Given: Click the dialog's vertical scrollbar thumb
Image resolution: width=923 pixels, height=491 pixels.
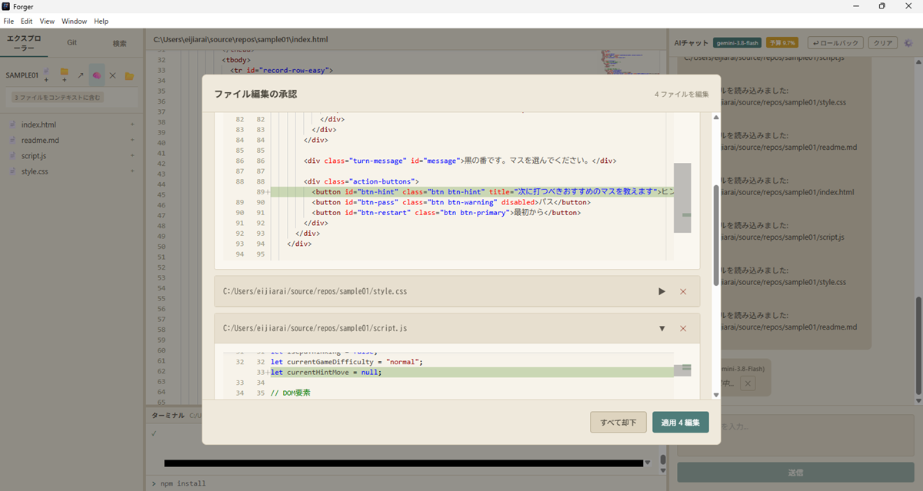Looking at the screenshot, I should [716, 235].
